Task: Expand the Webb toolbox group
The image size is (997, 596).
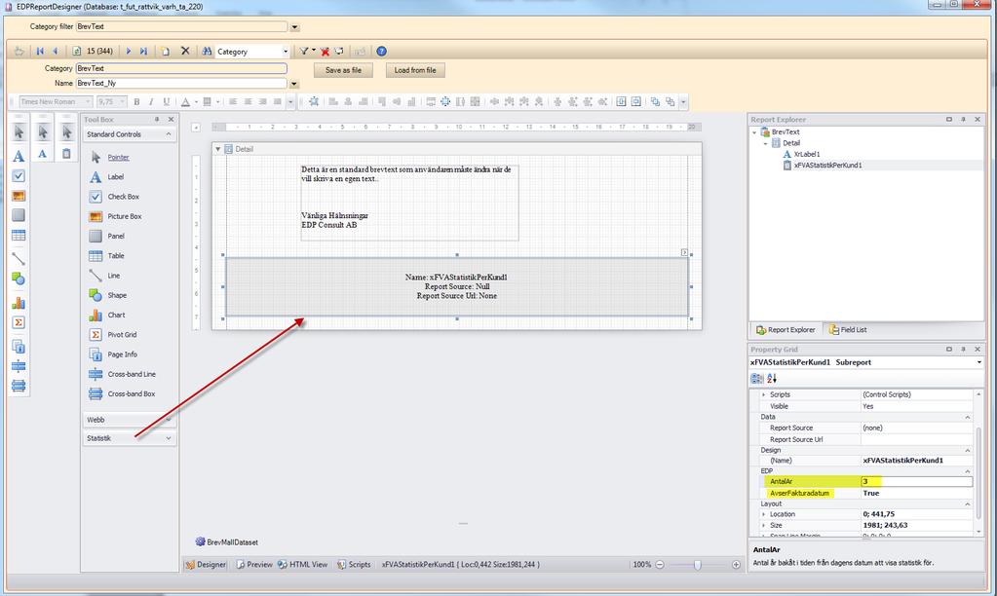Action: [x=169, y=420]
